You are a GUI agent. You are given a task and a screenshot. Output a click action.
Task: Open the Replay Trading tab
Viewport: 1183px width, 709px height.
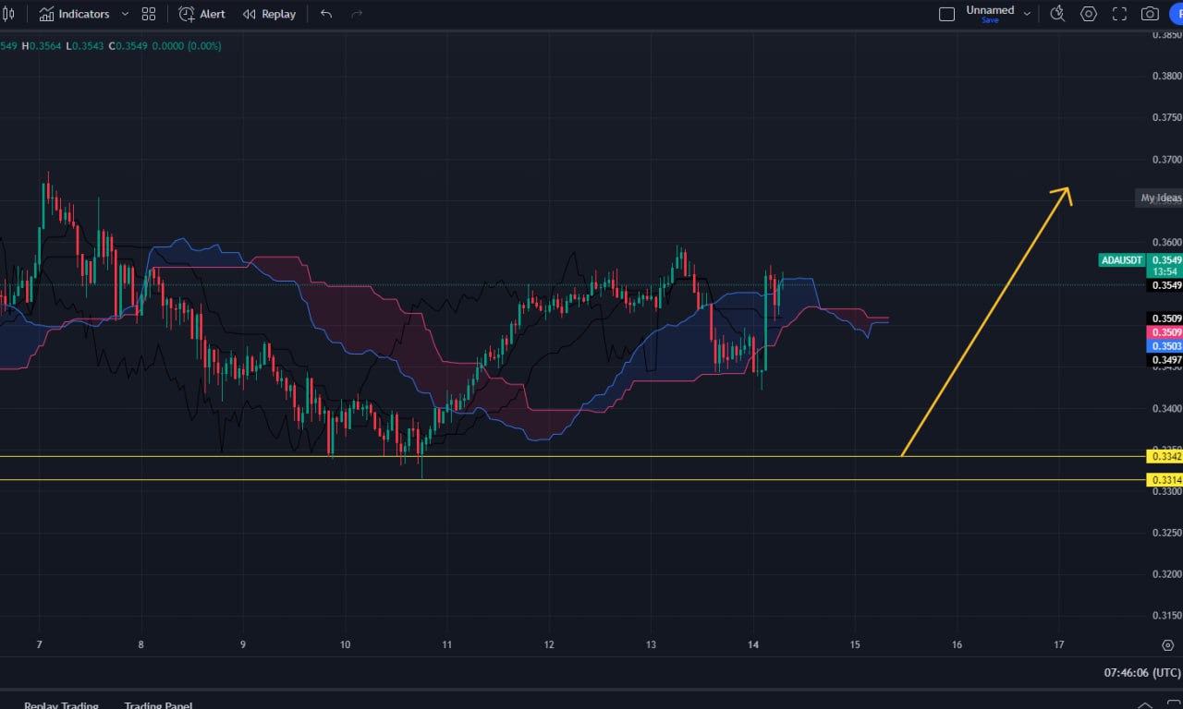[61, 703]
